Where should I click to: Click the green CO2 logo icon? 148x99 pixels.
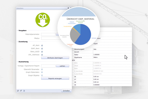point(43,20)
